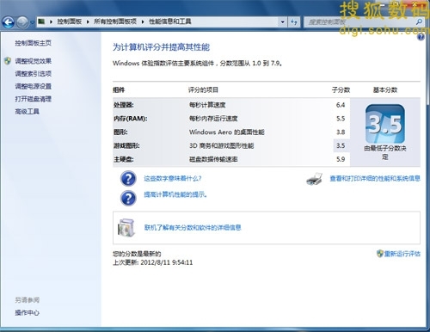Click the 组件 column header
Viewport: 430px width, 332px height.
pos(119,90)
